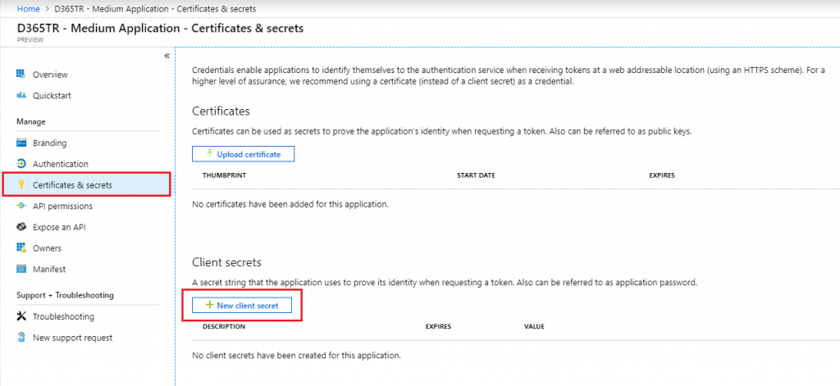
Task: Click the Upload certificate button
Action: click(243, 154)
